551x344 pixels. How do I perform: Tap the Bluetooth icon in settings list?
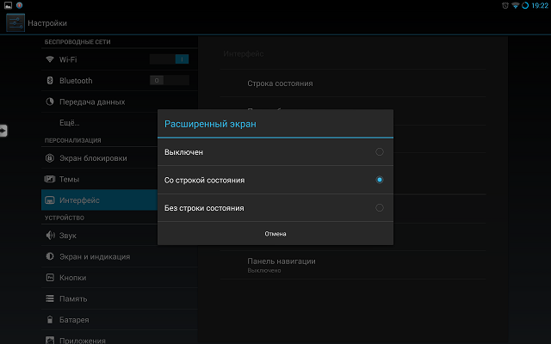coord(51,81)
